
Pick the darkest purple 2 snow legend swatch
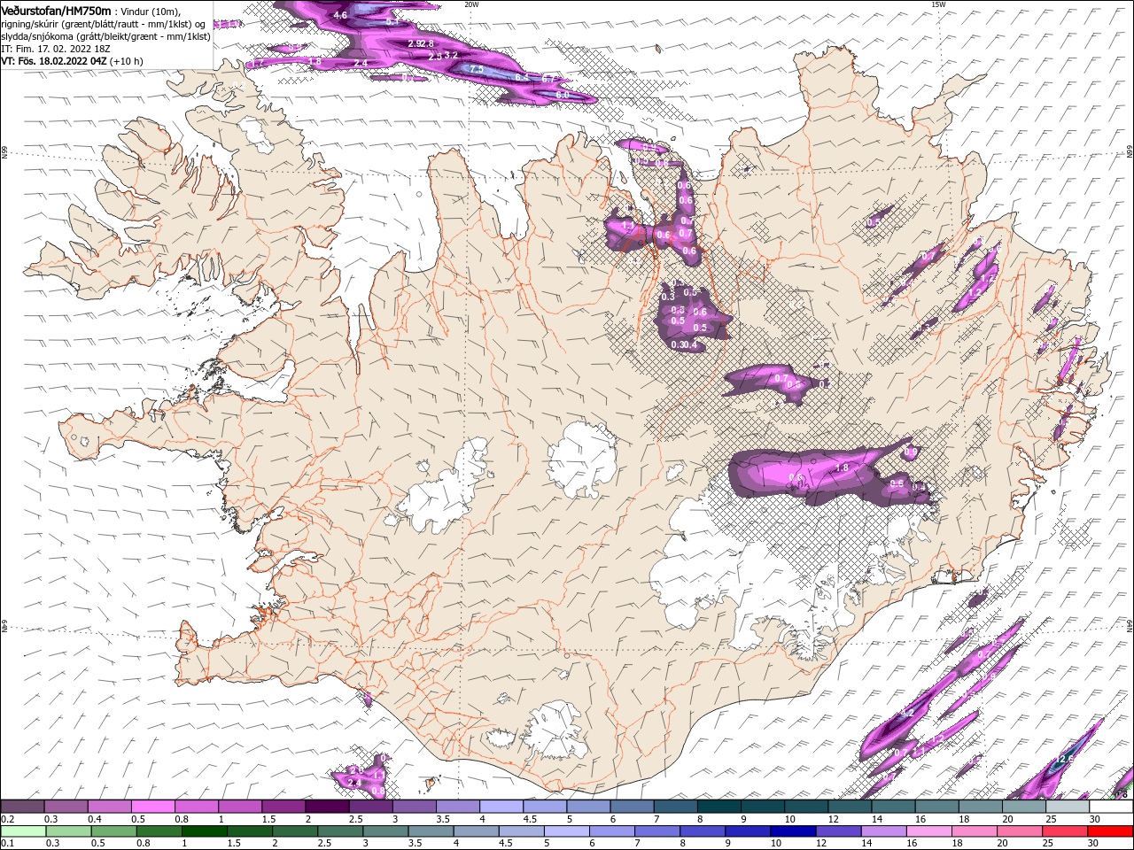[x=327, y=807]
